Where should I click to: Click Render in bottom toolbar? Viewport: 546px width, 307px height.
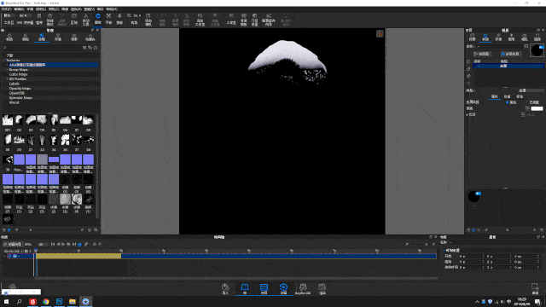coord(322,289)
